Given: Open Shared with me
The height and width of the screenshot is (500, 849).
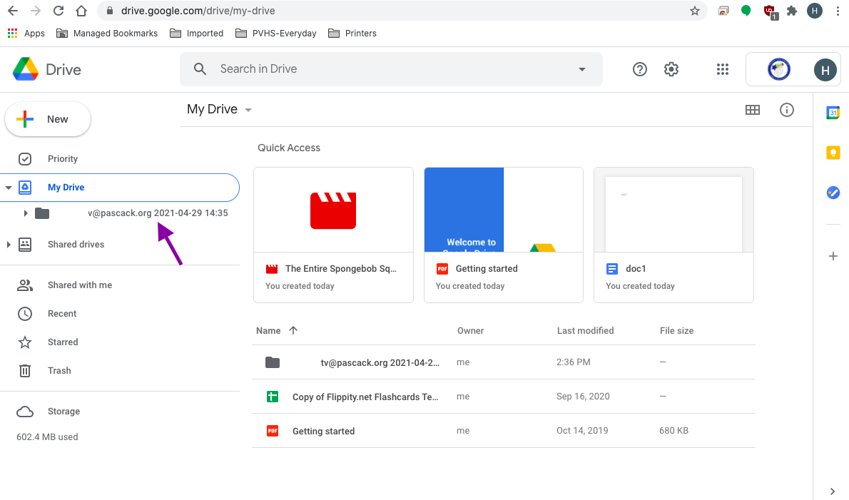Looking at the screenshot, I should pos(80,285).
